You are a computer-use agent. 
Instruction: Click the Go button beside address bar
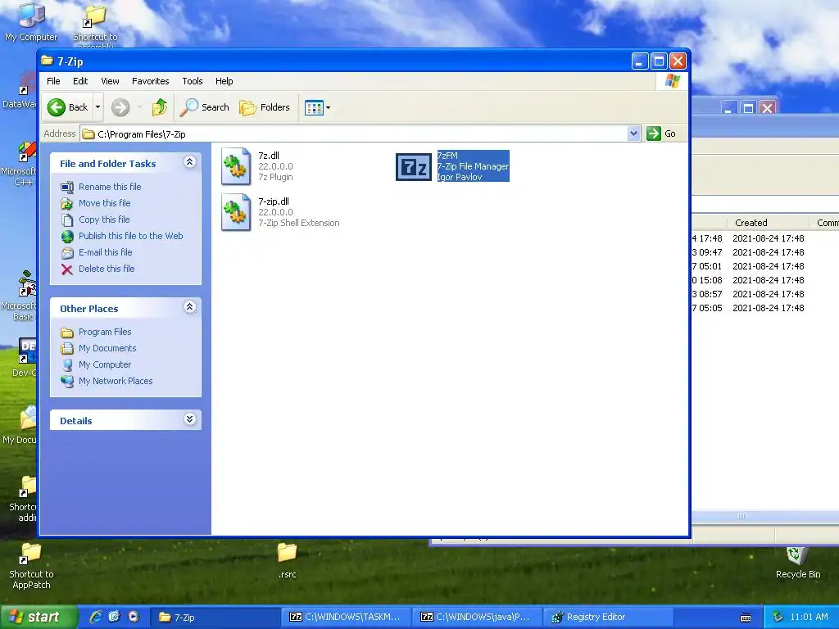pos(661,133)
